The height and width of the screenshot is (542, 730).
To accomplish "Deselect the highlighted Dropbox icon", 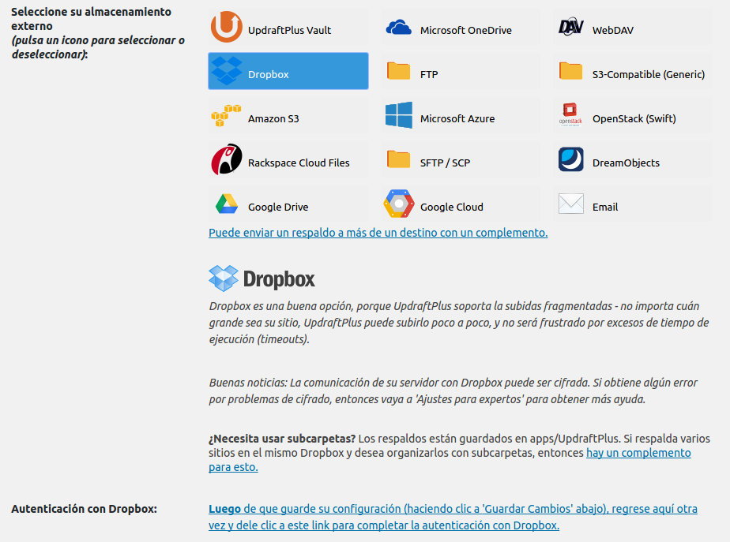I will (226, 71).
